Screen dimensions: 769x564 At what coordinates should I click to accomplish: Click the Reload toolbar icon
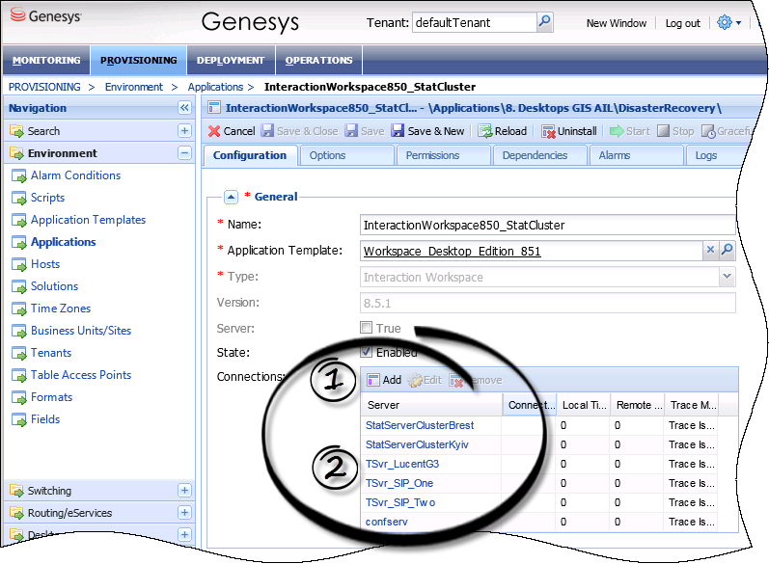tap(486, 131)
